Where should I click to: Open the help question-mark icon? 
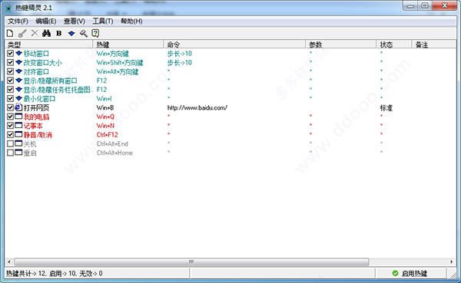95,33
